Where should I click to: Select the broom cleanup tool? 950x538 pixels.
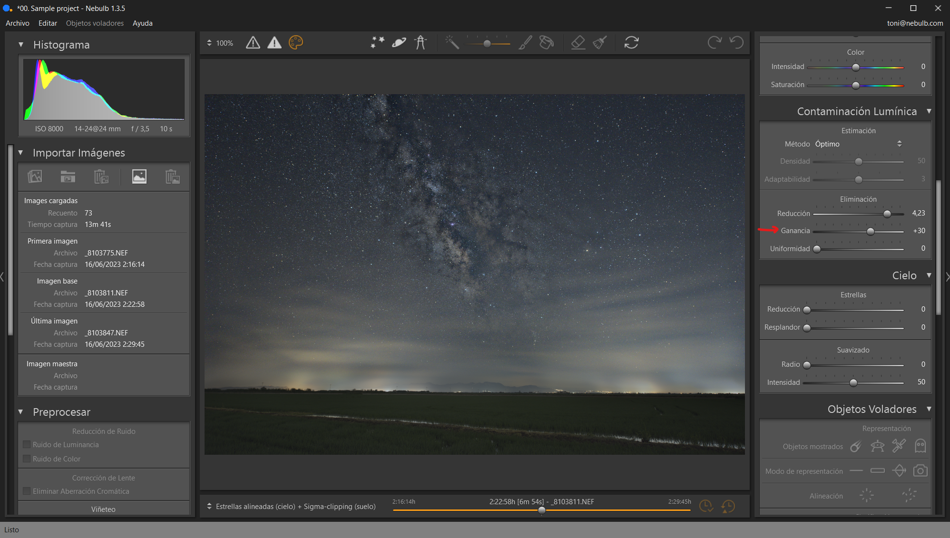[x=600, y=43]
